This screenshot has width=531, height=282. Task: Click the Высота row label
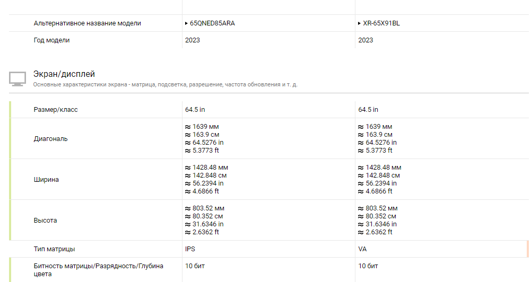(45, 221)
